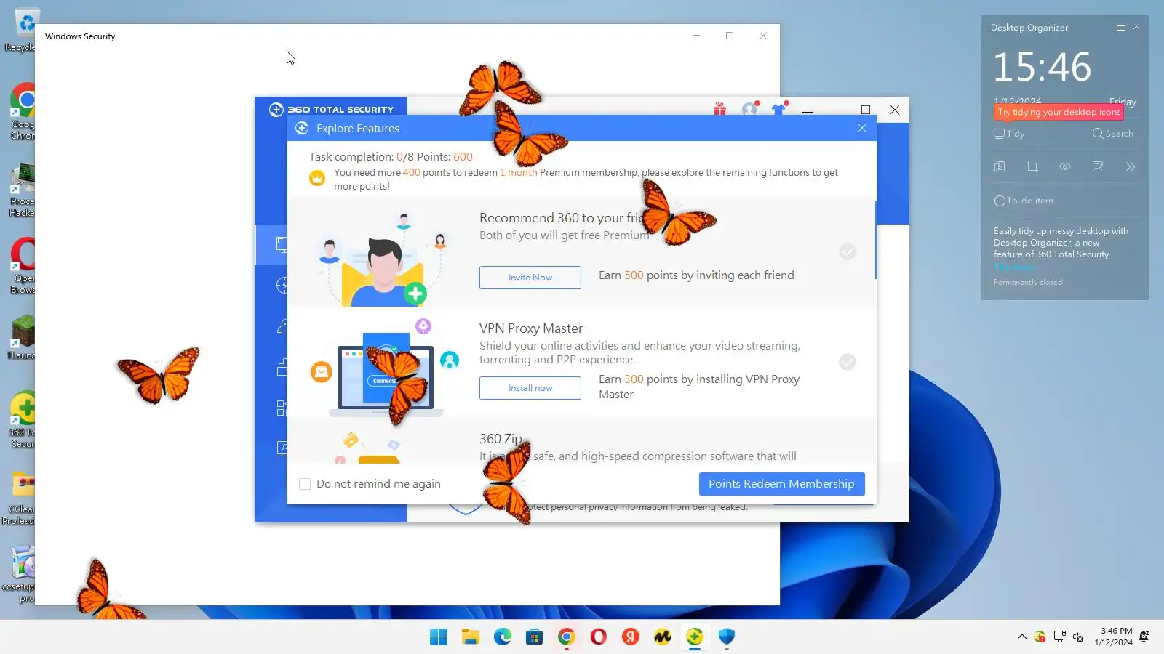Open Desktop Organizer menu icon
This screenshot has width=1164, height=654.
(x=1120, y=28)
